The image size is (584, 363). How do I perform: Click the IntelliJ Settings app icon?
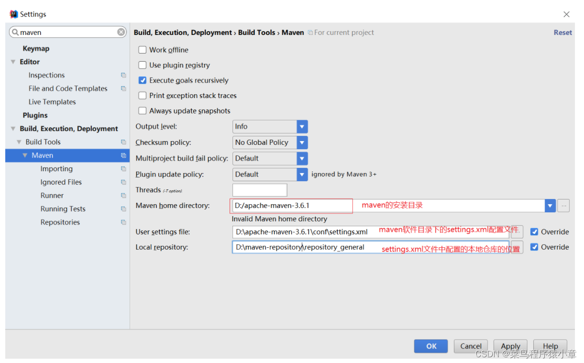pos(13,14)
